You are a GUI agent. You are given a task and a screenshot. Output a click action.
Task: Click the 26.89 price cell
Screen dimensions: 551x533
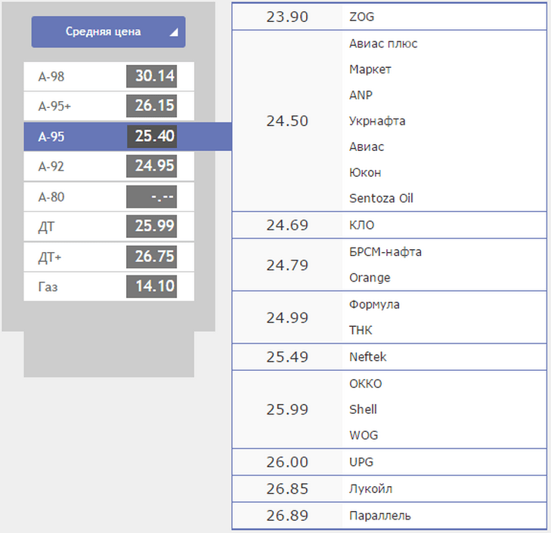[x=287, y=516]
